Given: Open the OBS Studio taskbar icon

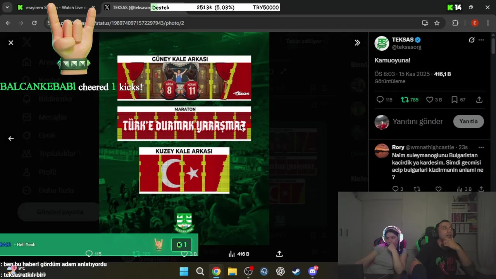Looking at the screenshot, I should (248, 271).
